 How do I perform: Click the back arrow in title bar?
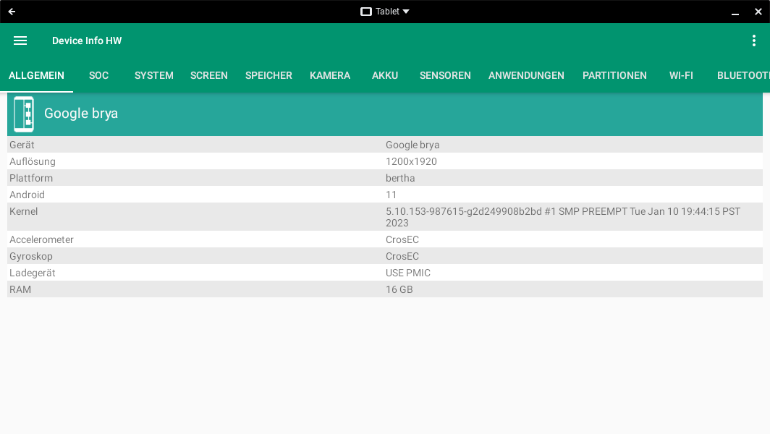pyautogui.click(x=12, y=12)
